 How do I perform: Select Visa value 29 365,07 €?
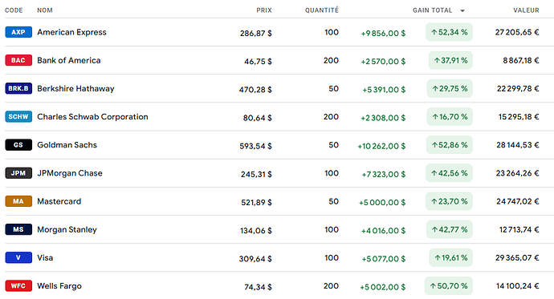coord(517,258)
